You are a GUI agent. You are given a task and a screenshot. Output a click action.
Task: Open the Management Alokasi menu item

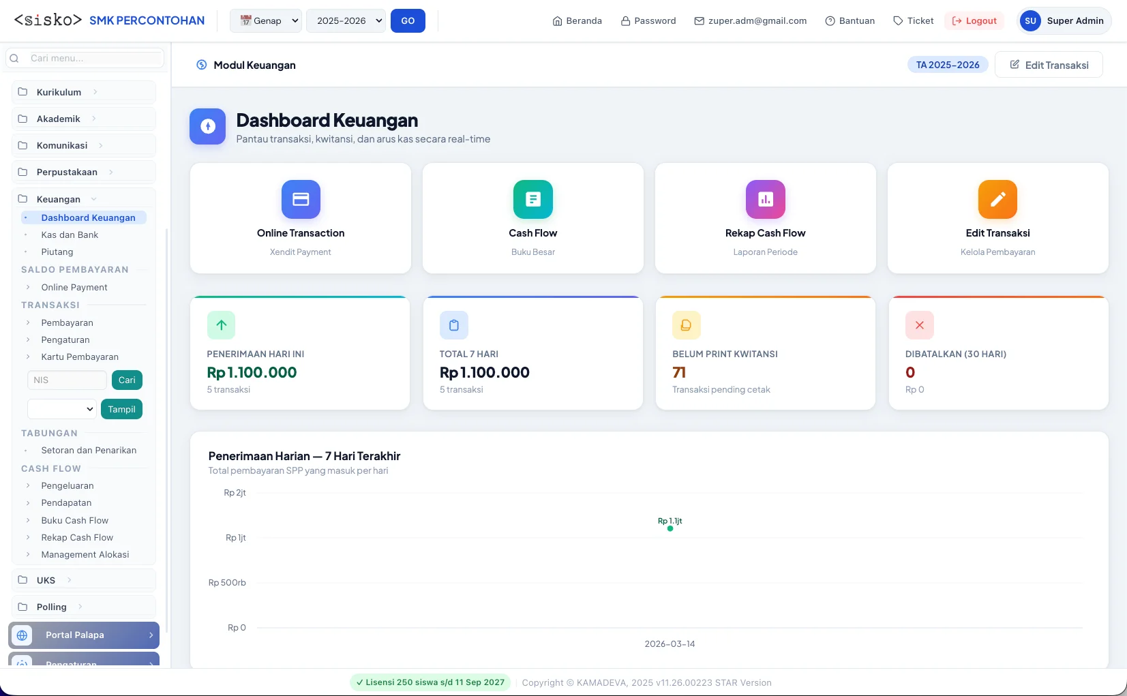click(85, 554)
